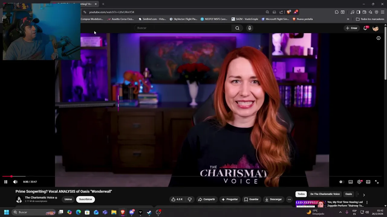This screenshot has width=387, height=217.
Task: Open Brave Shields lion icon
Action: tap(289, 12)
